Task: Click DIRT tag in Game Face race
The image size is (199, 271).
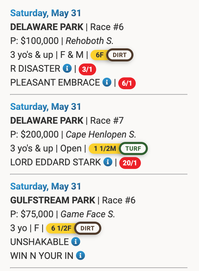Action: pyautogui.click(x=87, y=228)
